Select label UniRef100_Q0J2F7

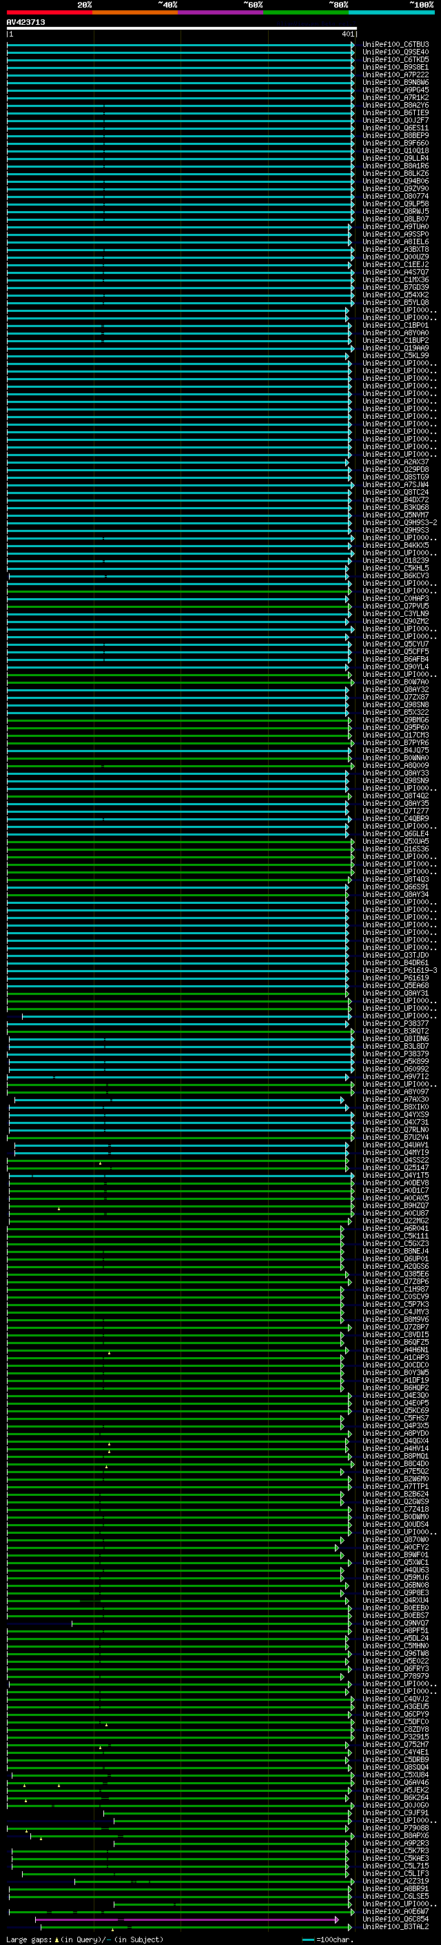(x=395, y=120)
